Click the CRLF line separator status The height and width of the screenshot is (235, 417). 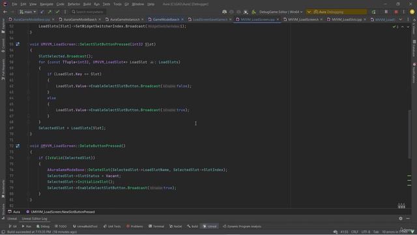(354, 232)
